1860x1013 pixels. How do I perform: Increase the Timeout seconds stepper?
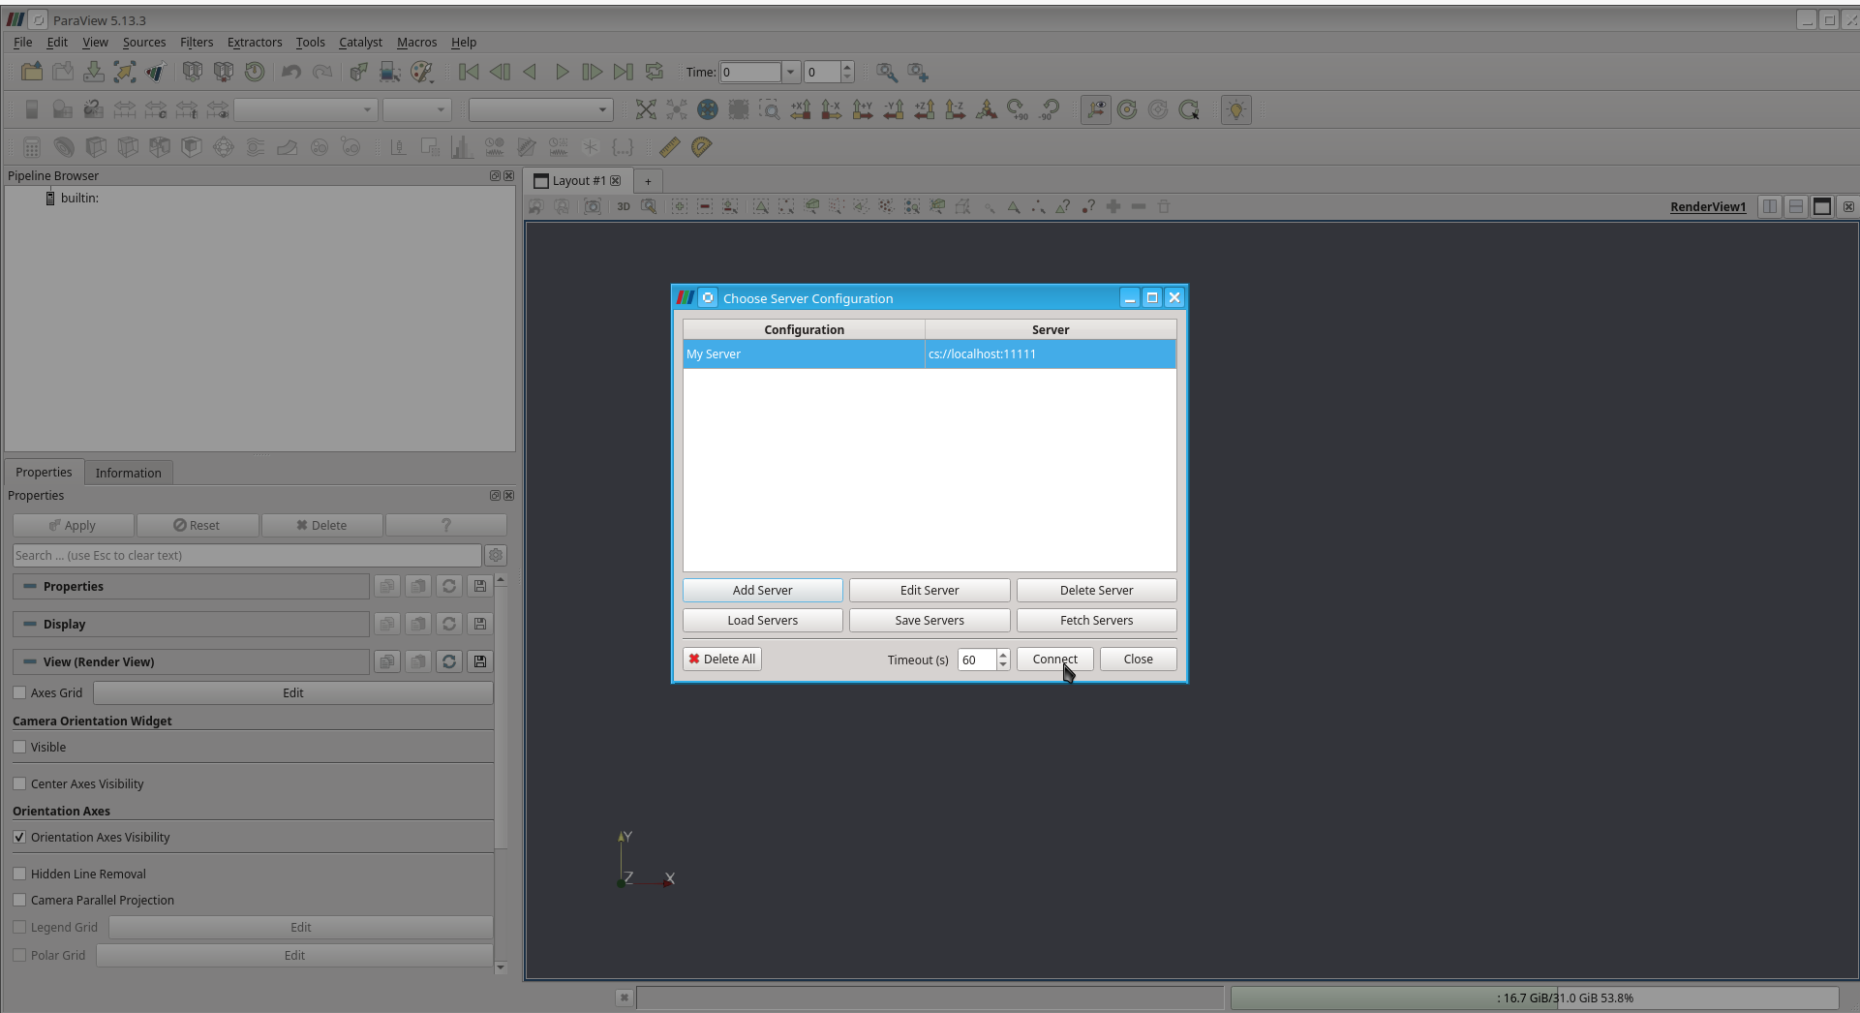point(1003,655)
